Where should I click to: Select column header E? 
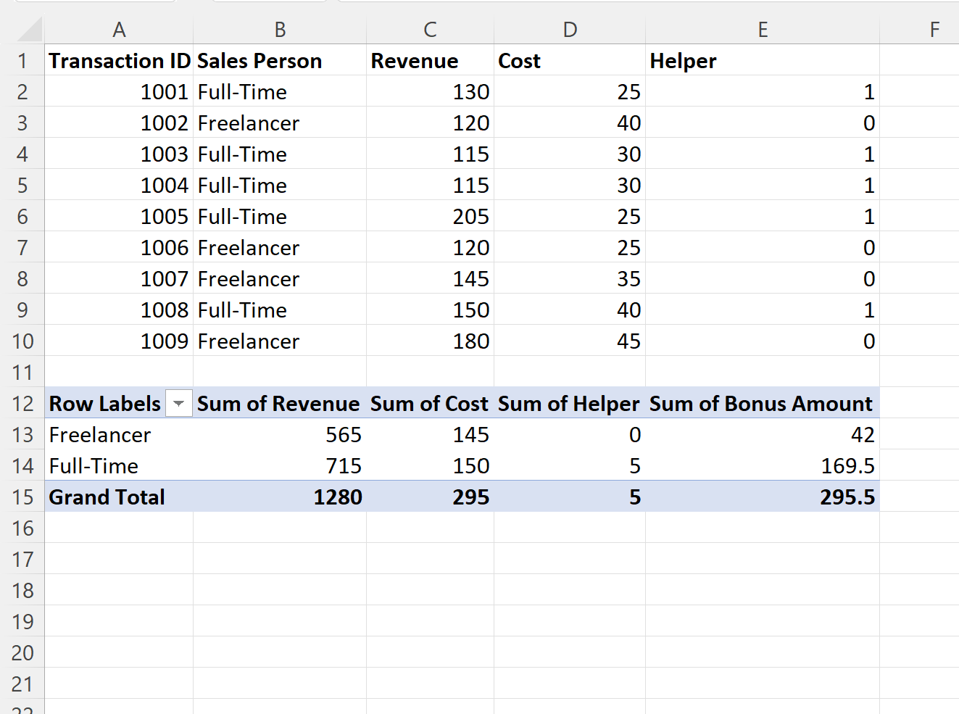(763, 30)
